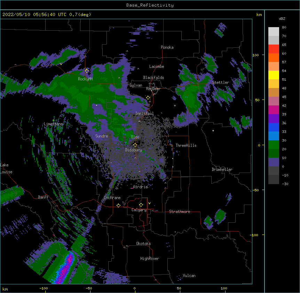Click the Calgary city label
Screen dimensions: 300x293
[x=139, y=210]
